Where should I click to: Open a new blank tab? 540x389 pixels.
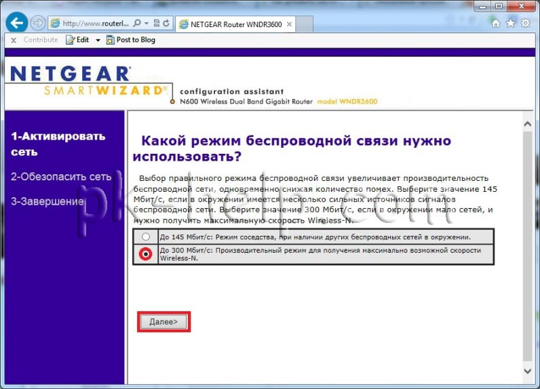pos(305,24)
